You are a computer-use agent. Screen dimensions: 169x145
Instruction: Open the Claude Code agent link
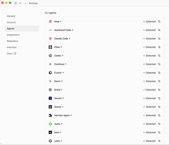(62, 39)
